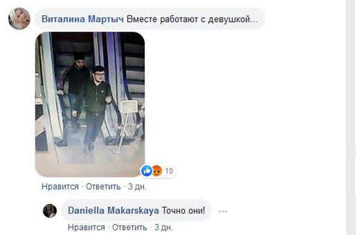Image resolution: width=356 pixels, height=235 pixels.
Task: Open the profile link Daniella Makarskaya
Action: point(113,210)
